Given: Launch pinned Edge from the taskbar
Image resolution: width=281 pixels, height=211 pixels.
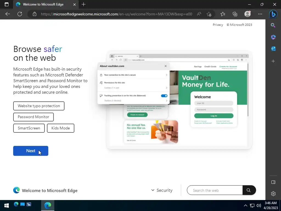Looking at the screenshot, I should (16, 204).
